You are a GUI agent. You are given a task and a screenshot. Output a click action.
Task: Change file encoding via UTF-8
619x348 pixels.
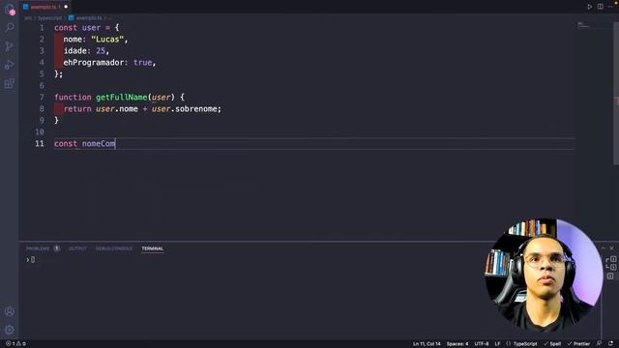[x=482, y=344]
